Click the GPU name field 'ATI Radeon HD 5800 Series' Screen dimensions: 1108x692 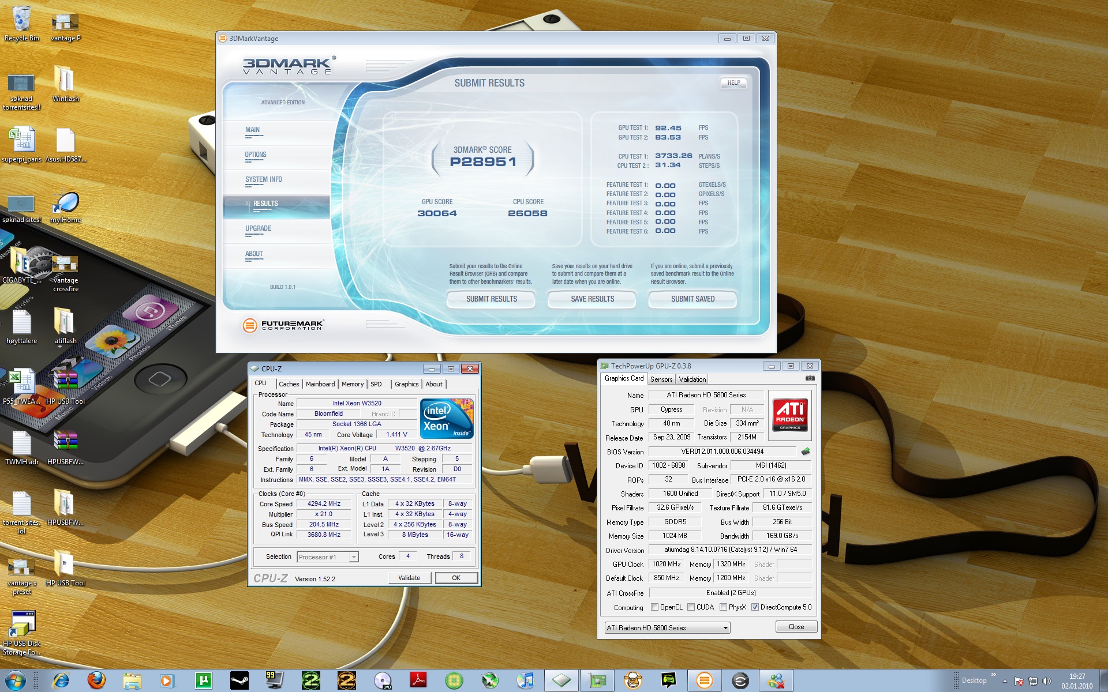(x=706, y=395)
